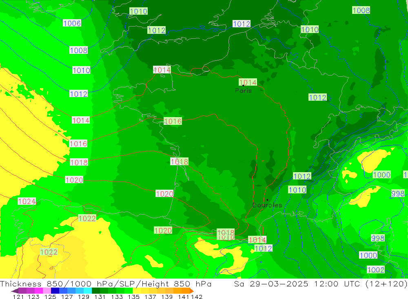The width and height of the screenshot is (408, 299).
Task: Click the red 1022 label on yellow area
Action: [x=49, y=252]
